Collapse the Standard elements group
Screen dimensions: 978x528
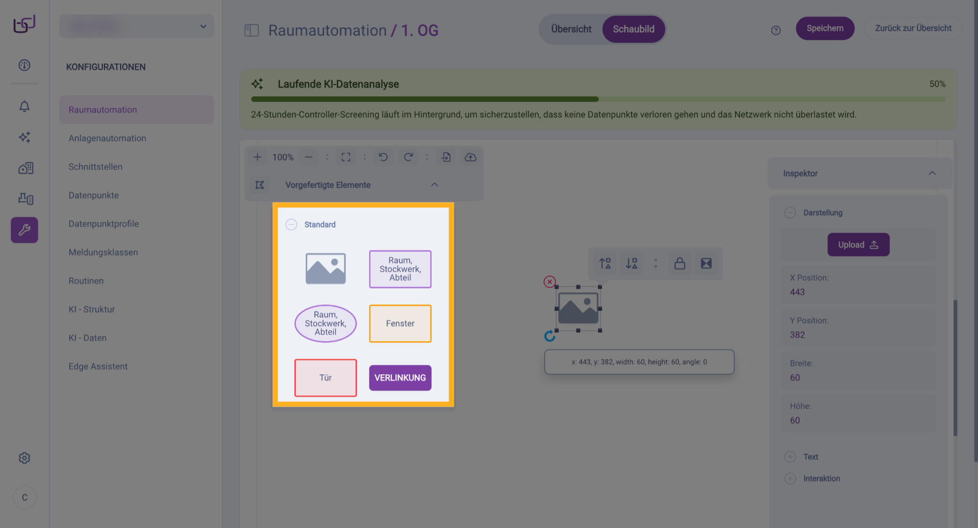(291, 225)
